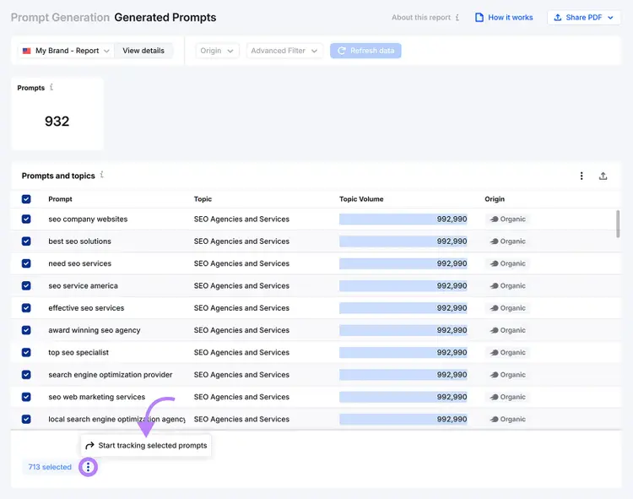The height and width of the screenshot is (499, 633).
Task: Click Topic Volume bar for need seo services
Action: tap(403, 263)
